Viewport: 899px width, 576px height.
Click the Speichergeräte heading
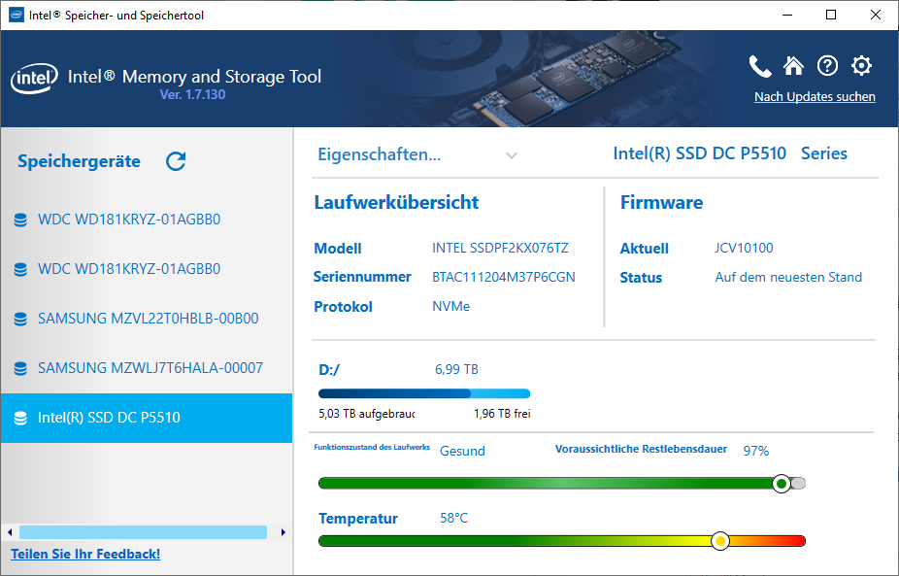pyautogui.click(x=79, y=161)
